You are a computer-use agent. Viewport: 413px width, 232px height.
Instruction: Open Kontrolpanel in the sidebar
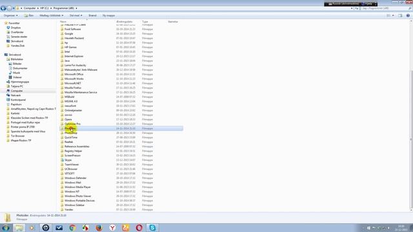[x=18, y=100]
